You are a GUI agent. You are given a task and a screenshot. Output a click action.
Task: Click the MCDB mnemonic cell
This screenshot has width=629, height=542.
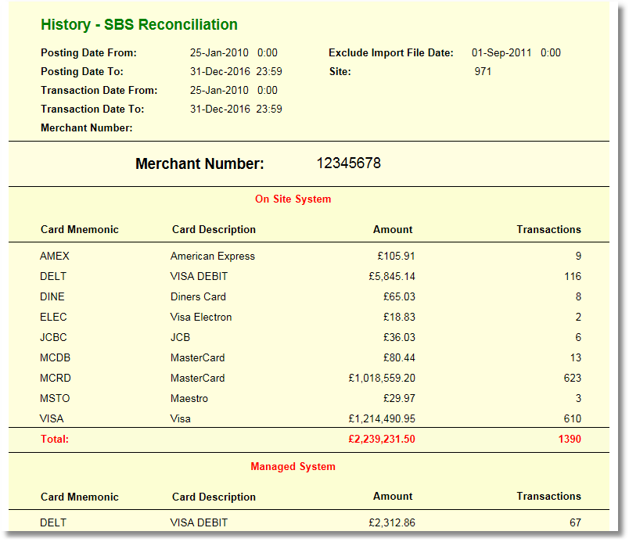click(55, 357)
